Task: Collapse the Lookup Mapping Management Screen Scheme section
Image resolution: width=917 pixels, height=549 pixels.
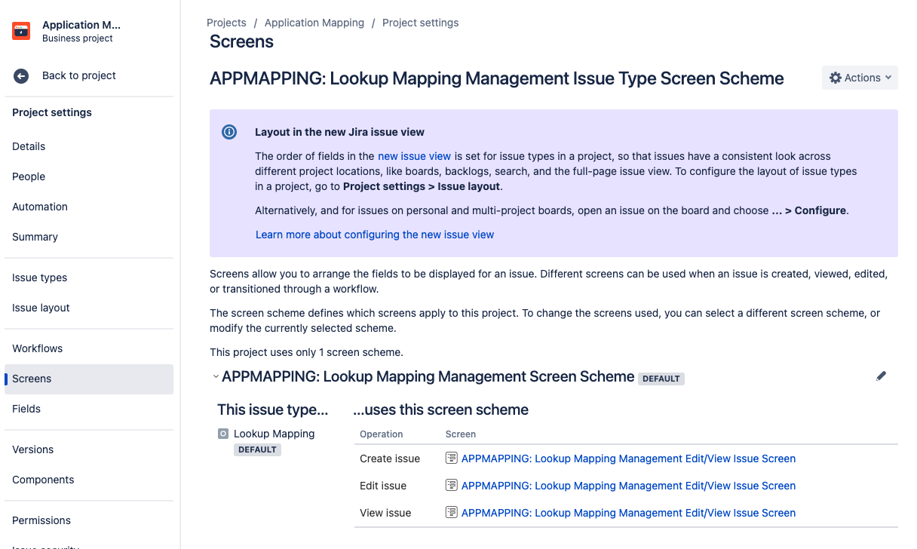Action: click(215, 376)
